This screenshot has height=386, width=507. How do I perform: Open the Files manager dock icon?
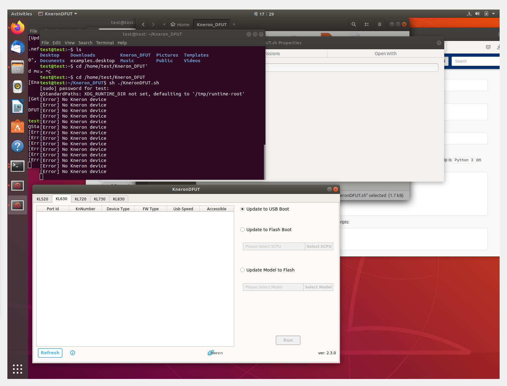pyautogui.click(x=18, y=67)
